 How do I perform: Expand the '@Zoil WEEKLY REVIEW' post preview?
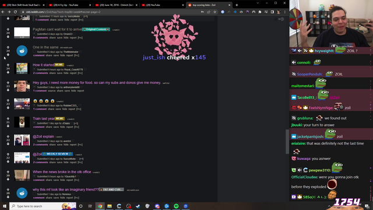click(34, 159)
